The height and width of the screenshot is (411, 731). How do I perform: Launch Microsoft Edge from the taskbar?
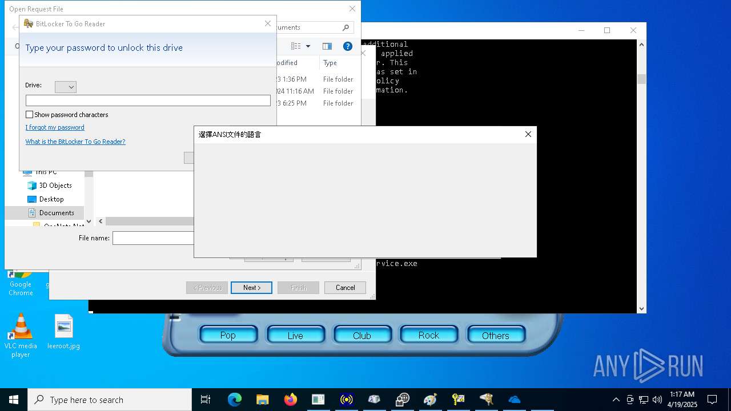point(234,400)
